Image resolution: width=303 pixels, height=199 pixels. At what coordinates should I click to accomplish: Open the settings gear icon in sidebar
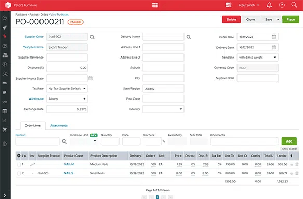(5, 144)
